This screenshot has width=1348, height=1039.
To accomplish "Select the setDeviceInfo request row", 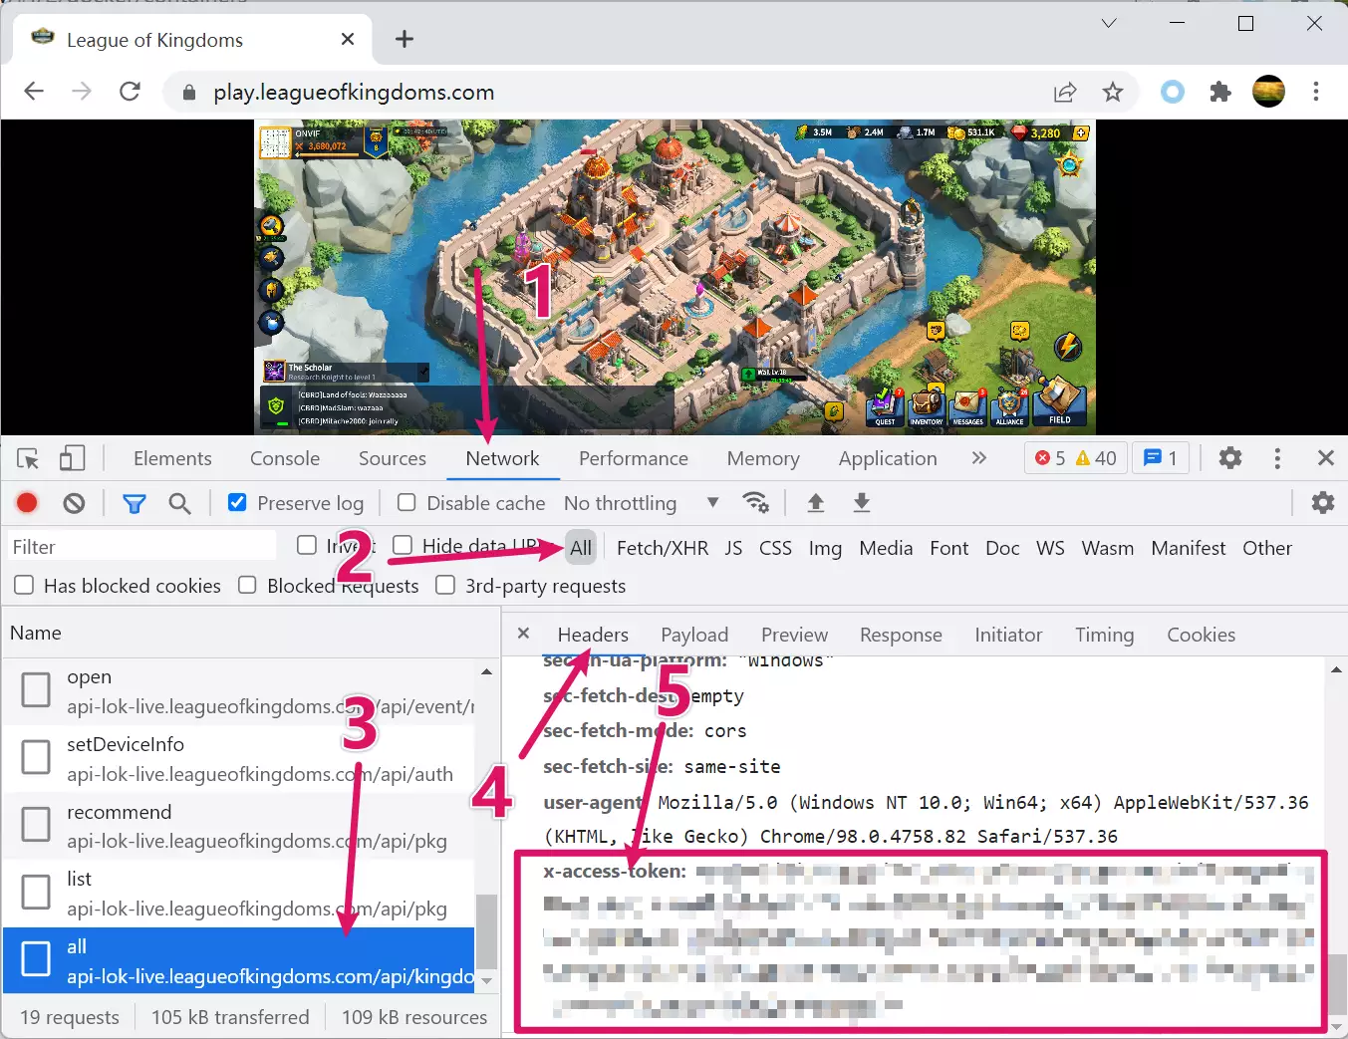I will (238, 759).
